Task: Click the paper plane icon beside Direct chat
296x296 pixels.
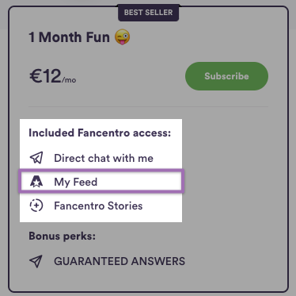Action: tap(36, 158)
